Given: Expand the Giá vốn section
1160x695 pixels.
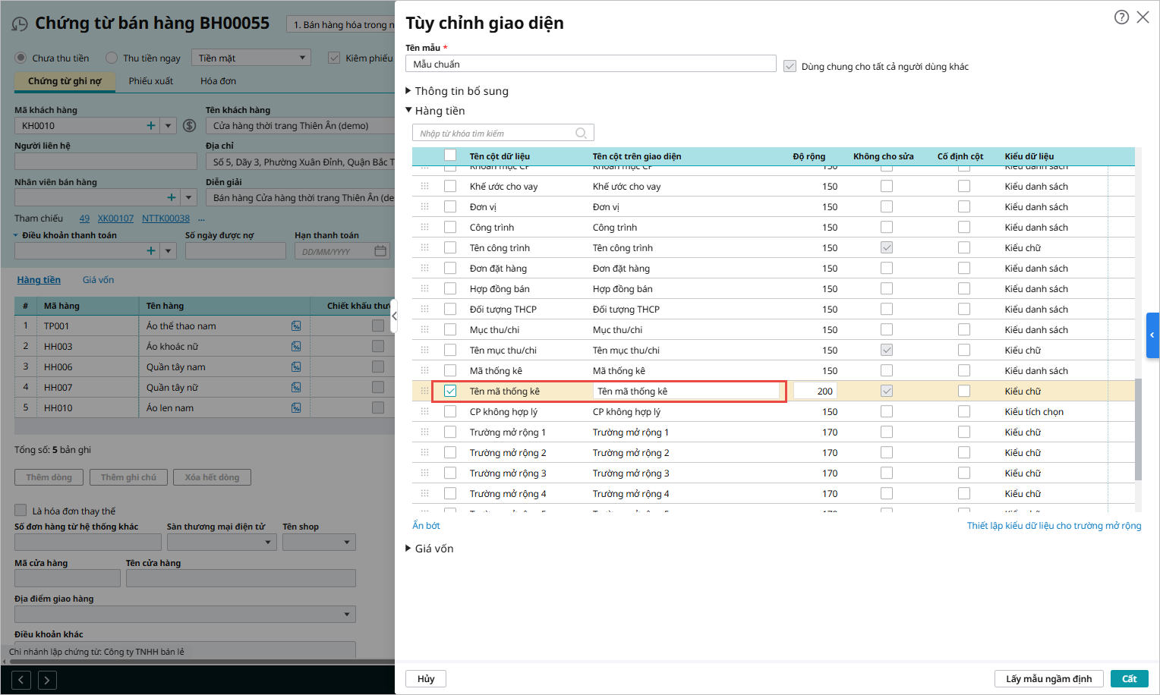Looking at the screenshot, I should [x=408, y=549].
